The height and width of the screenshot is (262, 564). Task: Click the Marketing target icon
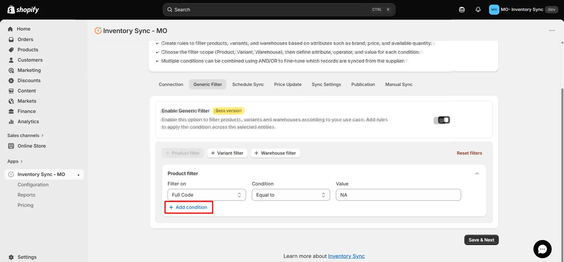pyautogui.click(x=11, y=70)
